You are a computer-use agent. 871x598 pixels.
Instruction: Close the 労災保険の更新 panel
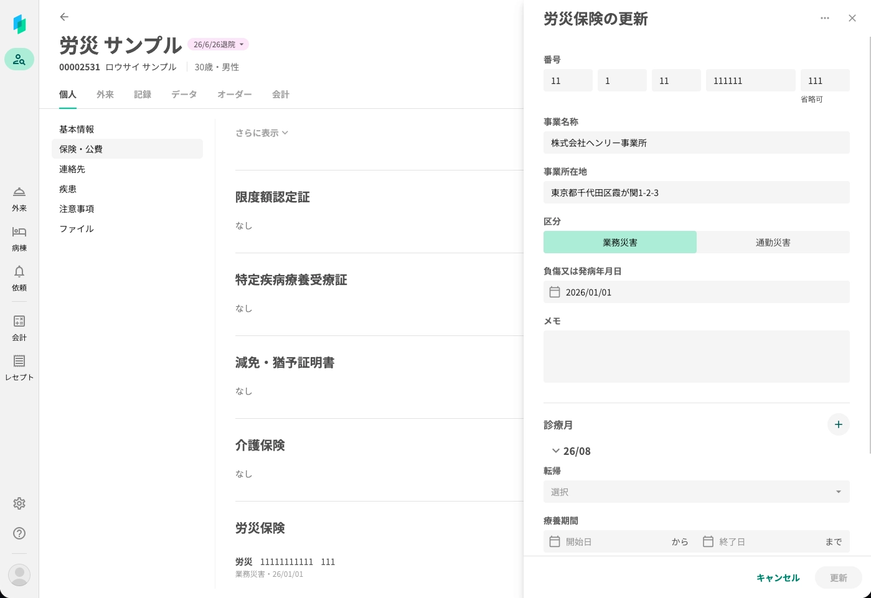(852, 18)
